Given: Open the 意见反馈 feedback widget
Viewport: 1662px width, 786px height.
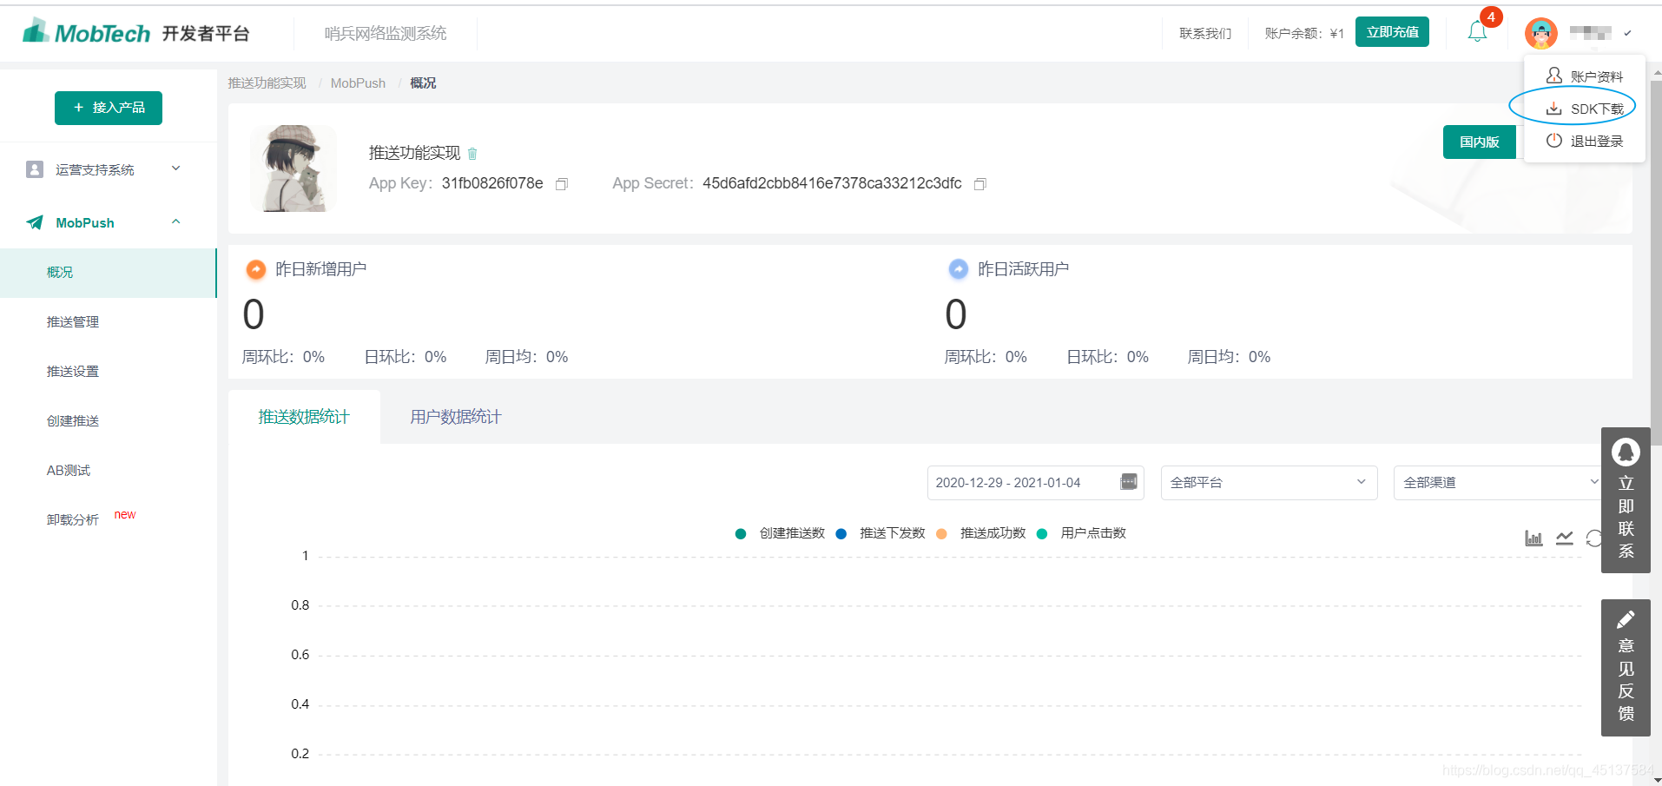Looking at the screenshot, I should coord(1626,667).
